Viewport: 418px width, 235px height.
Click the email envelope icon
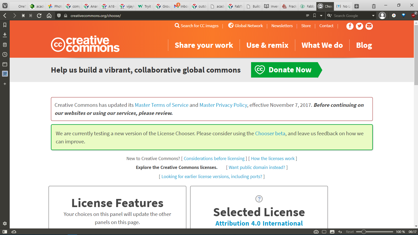click(x=369, y=26)
